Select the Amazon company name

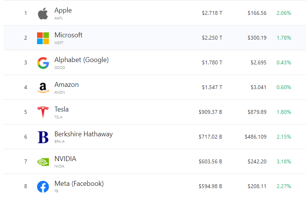[x=66, y=85]
